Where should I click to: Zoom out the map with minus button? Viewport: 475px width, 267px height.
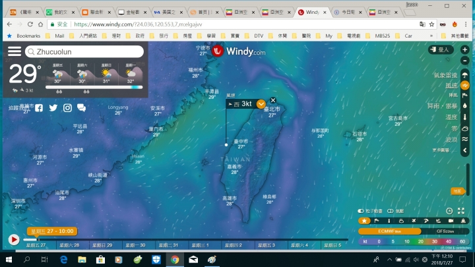click(x=464, y=61)
